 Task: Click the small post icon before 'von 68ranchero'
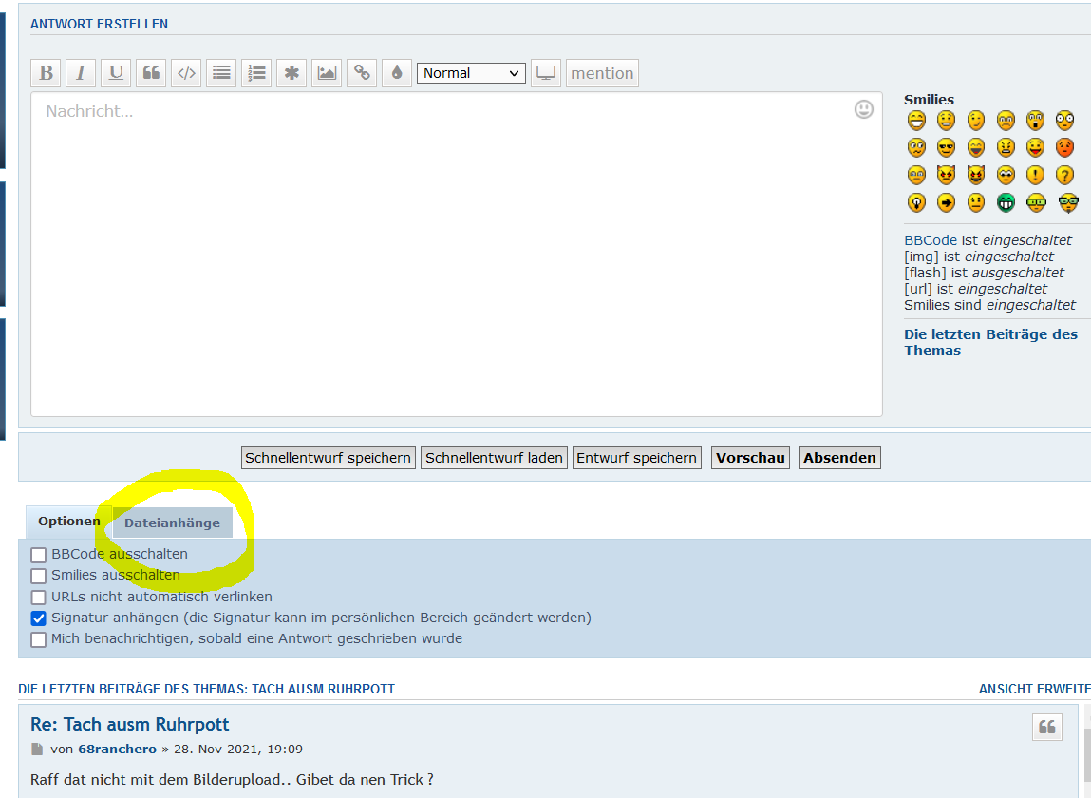coord(37,750)
